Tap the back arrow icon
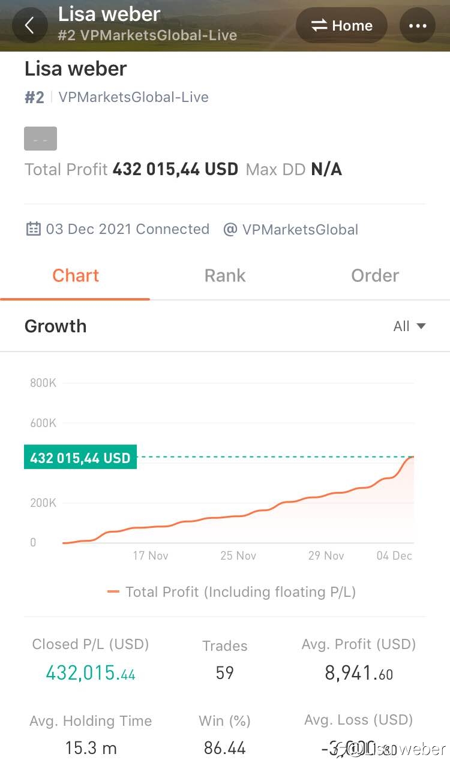The width and height of the screenshot is (450, 775). (29, 26)
